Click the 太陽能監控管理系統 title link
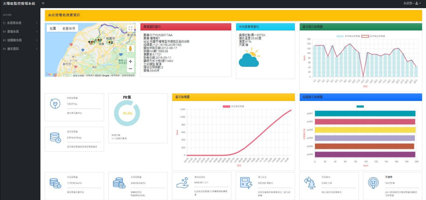Image resolution: width=426 pixels, height=200 pixels. tap(19, 3)
